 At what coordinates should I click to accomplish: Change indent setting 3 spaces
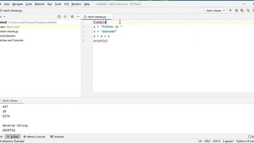tap(228, 141)
